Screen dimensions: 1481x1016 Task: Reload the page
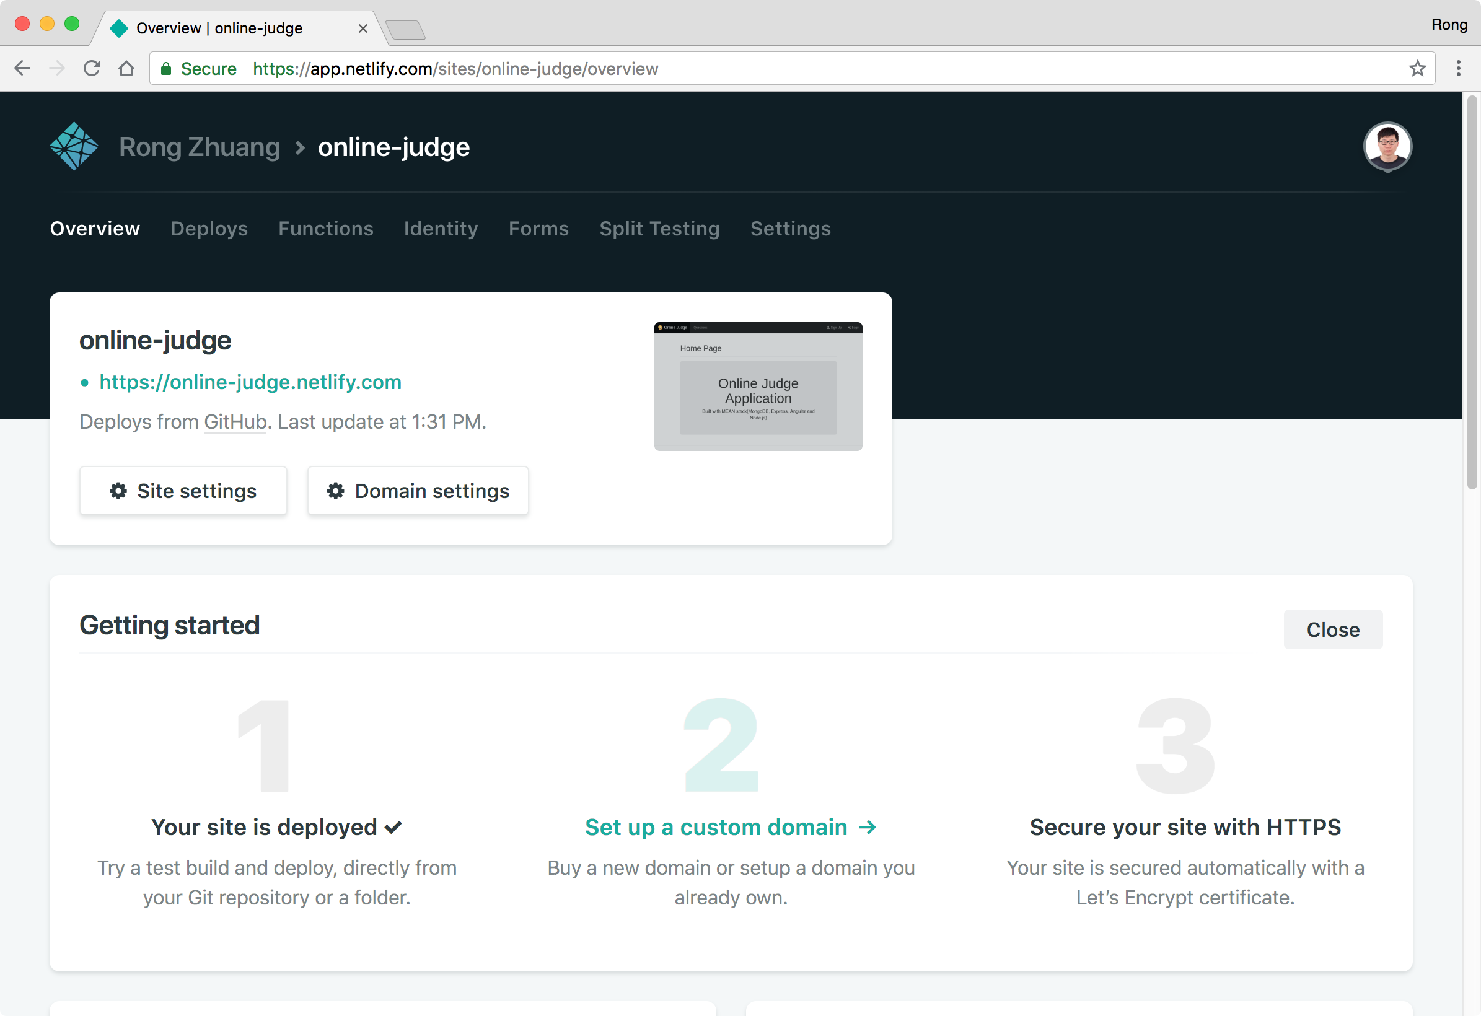(92, 68)
